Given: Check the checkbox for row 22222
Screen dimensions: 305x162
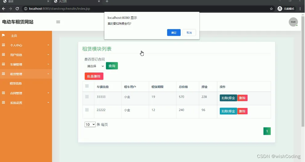Looking at the screenshot, I should pyautogui.click(x=87, y=110).
